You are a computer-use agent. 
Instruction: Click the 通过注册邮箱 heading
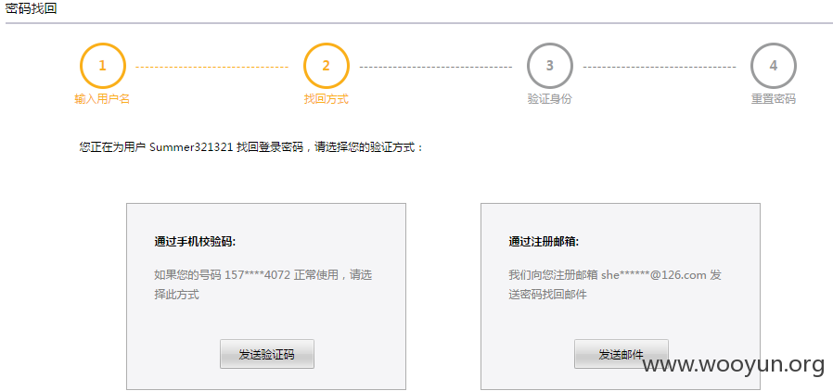tap(544, 242)
